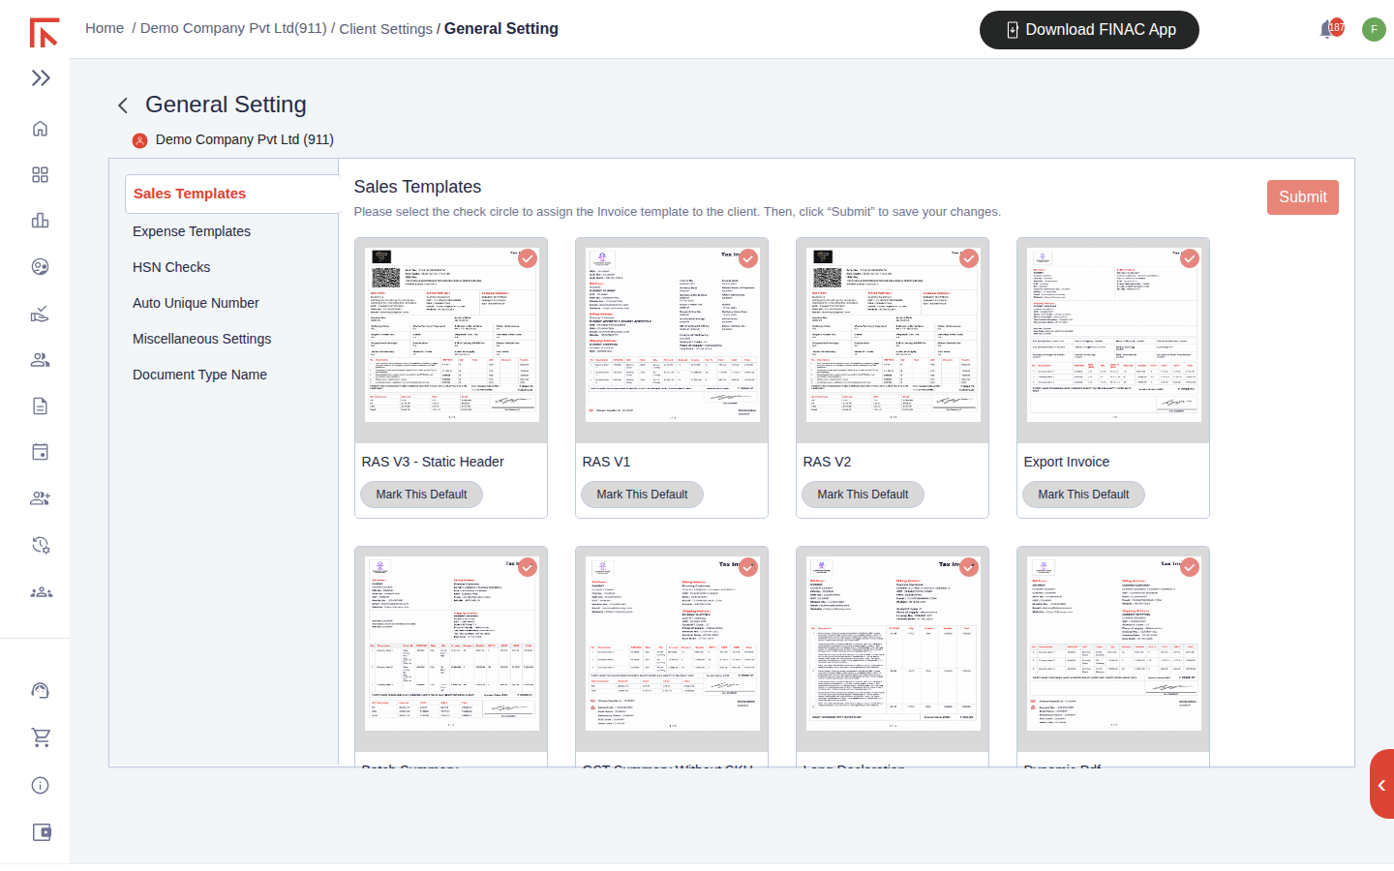The height and width of the screenshot is (871, 1394).
Task: Preview Dynamic Pdf invoice thumbnail
Action: coord(1113,644)
